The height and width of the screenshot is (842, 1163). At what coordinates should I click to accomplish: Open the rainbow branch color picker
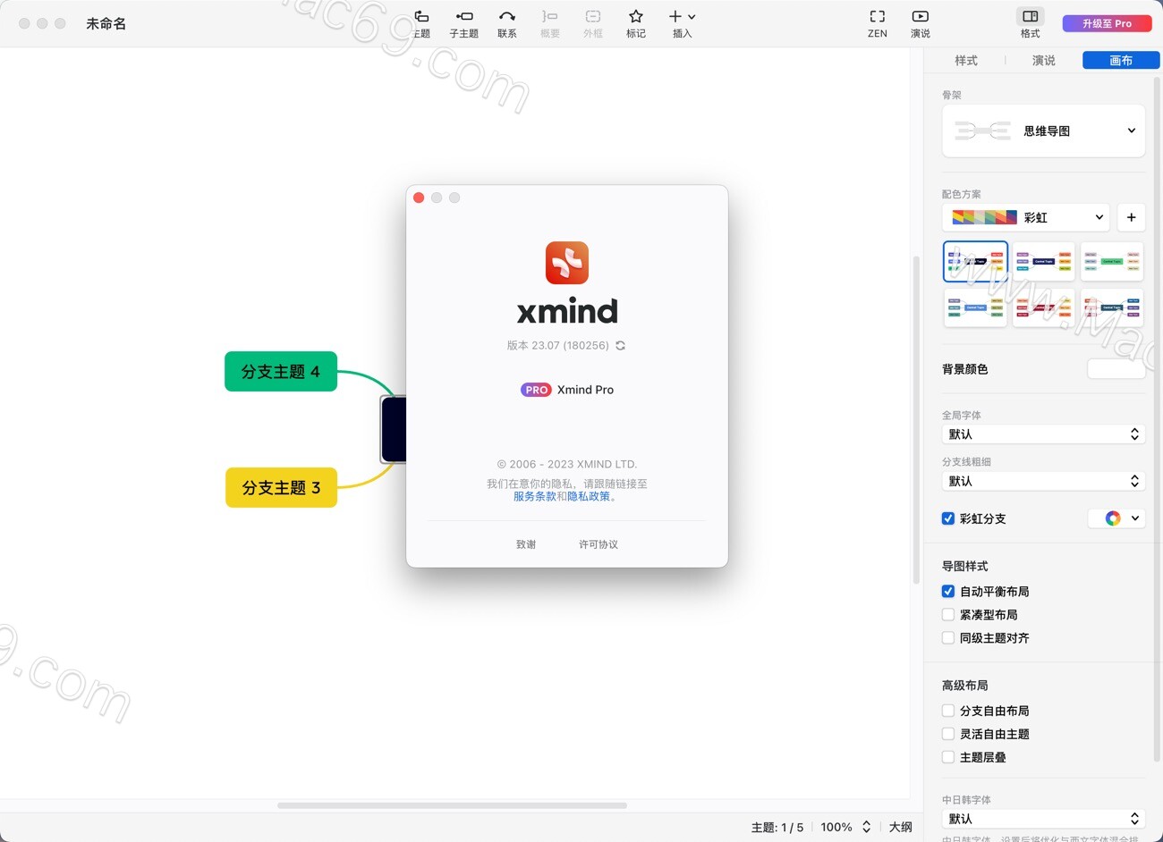1116,518
